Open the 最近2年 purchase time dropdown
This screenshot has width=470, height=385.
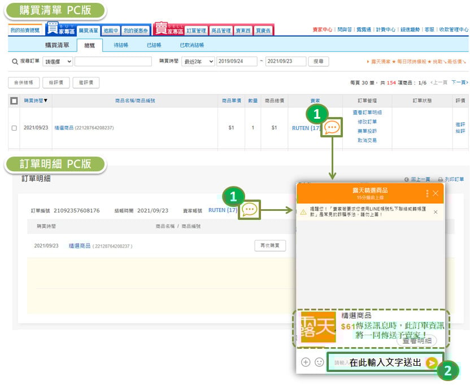[x=198, y=61]
